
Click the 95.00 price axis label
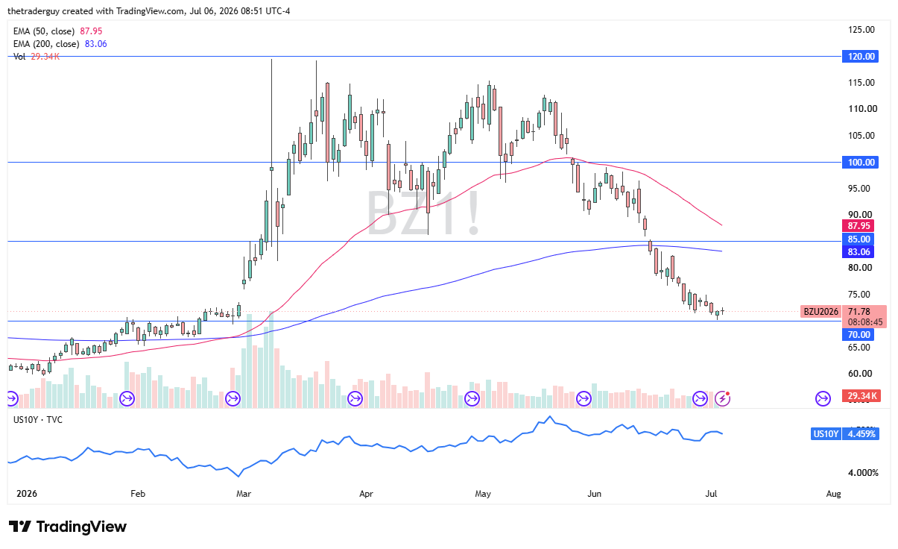point(859,188)
